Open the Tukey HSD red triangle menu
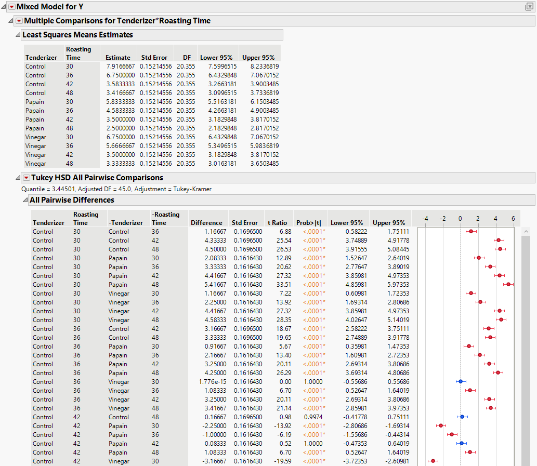The width and height of the screenshot is (537, 466). point(27,178)
